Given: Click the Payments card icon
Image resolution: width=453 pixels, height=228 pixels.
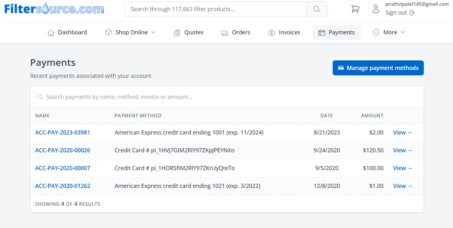Looking at the screenshot, I should click(x=322, y=32).
